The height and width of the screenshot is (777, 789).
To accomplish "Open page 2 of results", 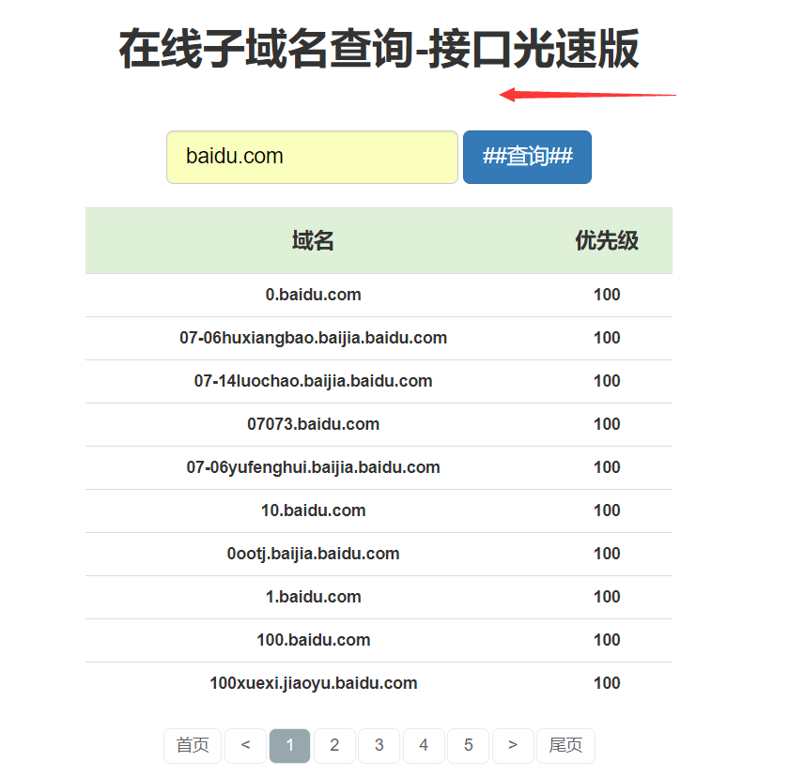I will pyautogui.click(x=334, y=745).
